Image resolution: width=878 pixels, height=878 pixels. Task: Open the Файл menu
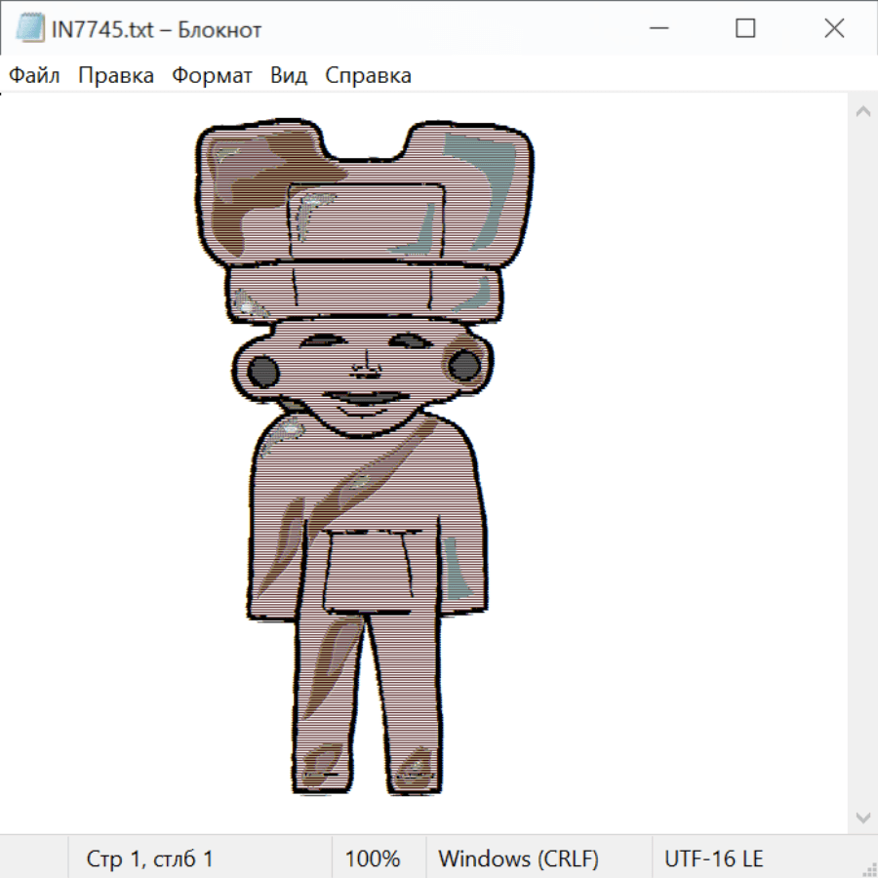35,76
